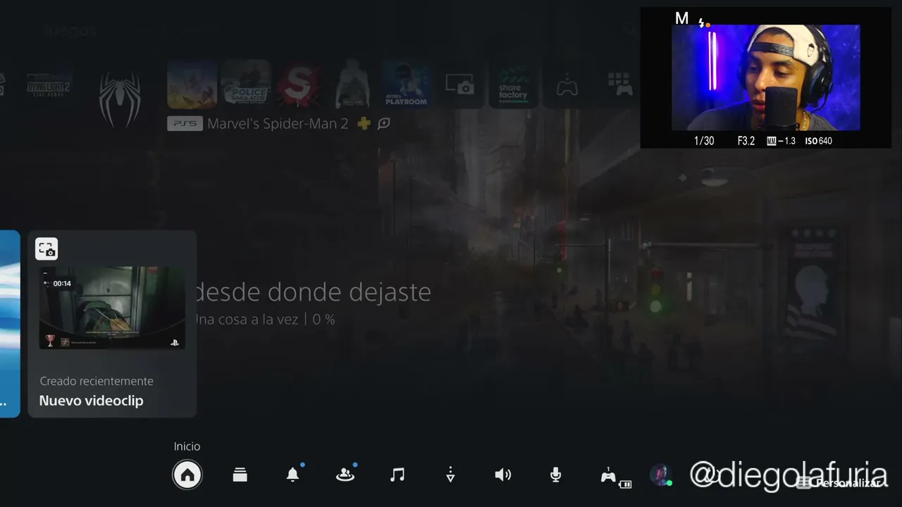Open the Game Base friends icon
902x507 pixels.
pos(345,475)
